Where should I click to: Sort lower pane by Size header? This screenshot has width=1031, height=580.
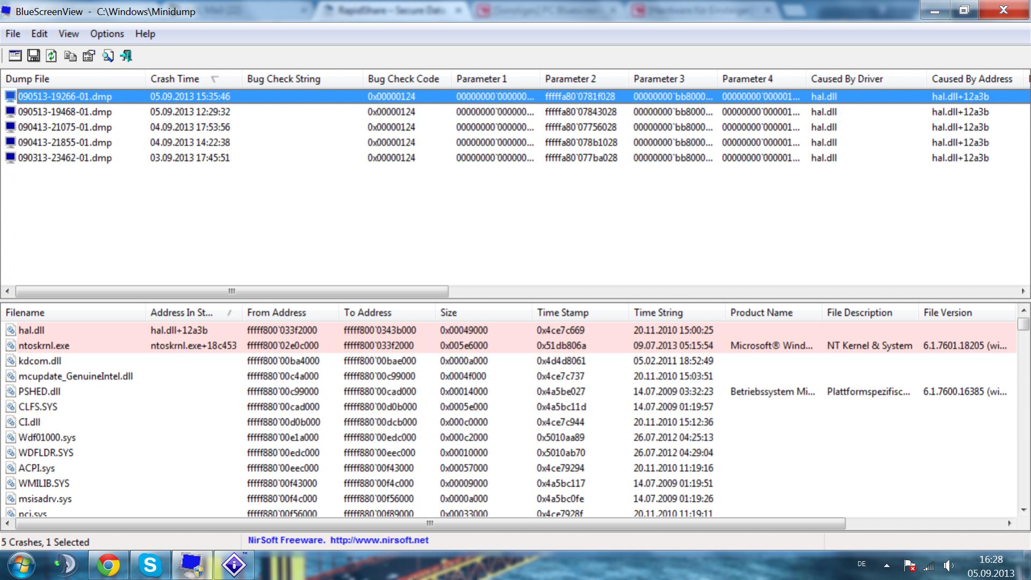point(484,313)
